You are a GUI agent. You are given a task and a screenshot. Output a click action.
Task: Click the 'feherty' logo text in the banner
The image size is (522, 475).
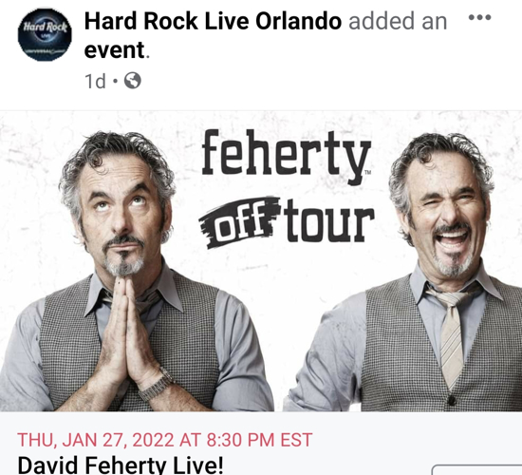pos(286,156)
